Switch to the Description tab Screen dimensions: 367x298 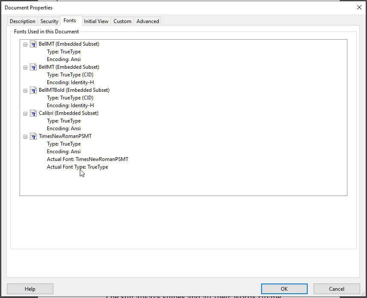22,21
